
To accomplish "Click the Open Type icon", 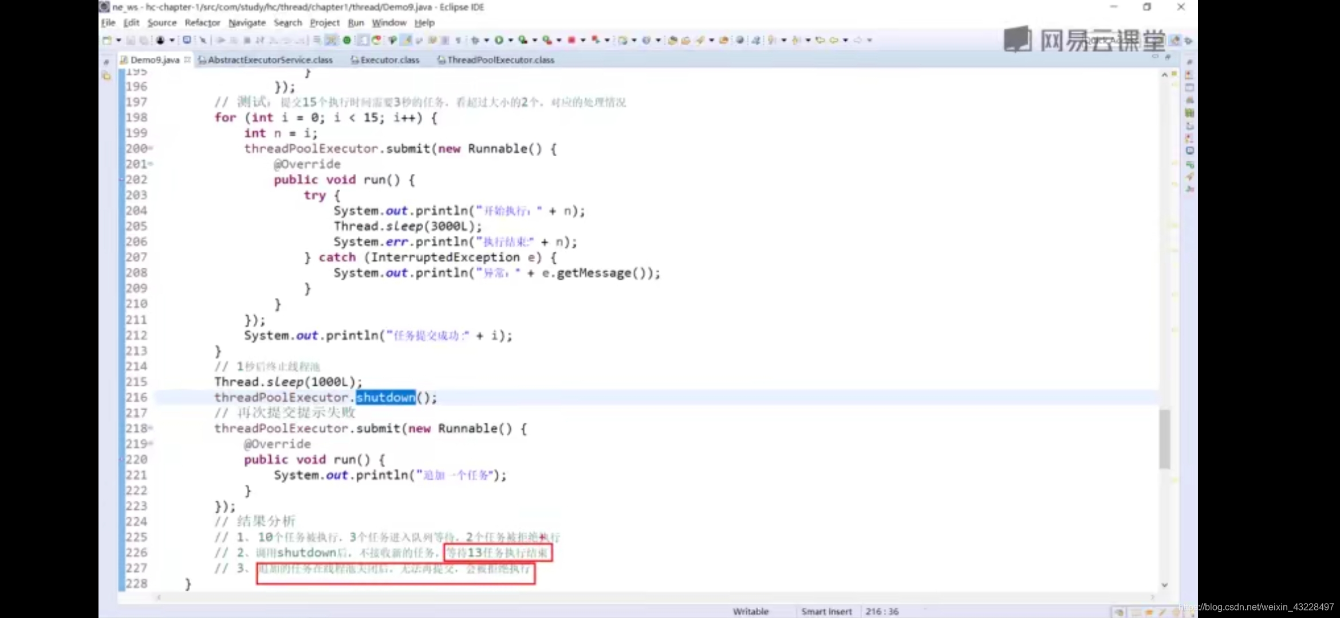I will click(x=673, y=40).
